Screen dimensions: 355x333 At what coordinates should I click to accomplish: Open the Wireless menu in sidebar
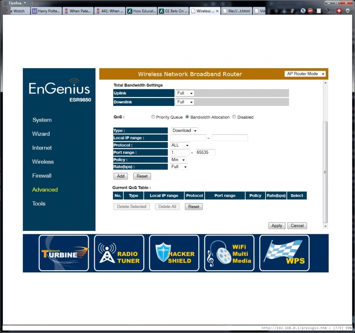pos(43,162)
